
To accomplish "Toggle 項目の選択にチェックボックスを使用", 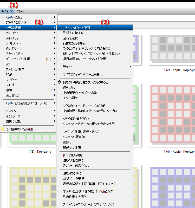I will [x=95, y=59].
